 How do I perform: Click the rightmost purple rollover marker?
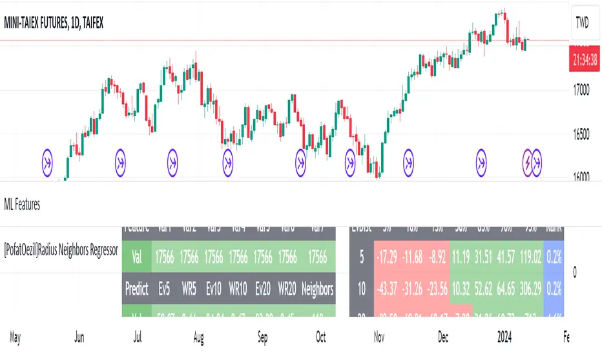pyautogui.click(x=536, y=157)
